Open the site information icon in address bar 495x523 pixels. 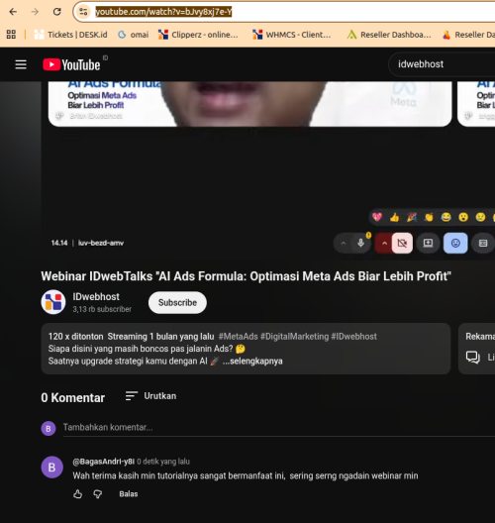[x=83, y=12]
